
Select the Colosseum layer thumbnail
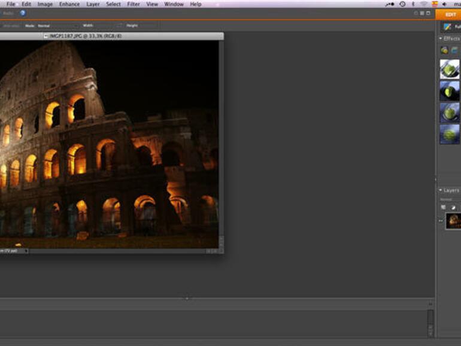click(x=453, y=221)
